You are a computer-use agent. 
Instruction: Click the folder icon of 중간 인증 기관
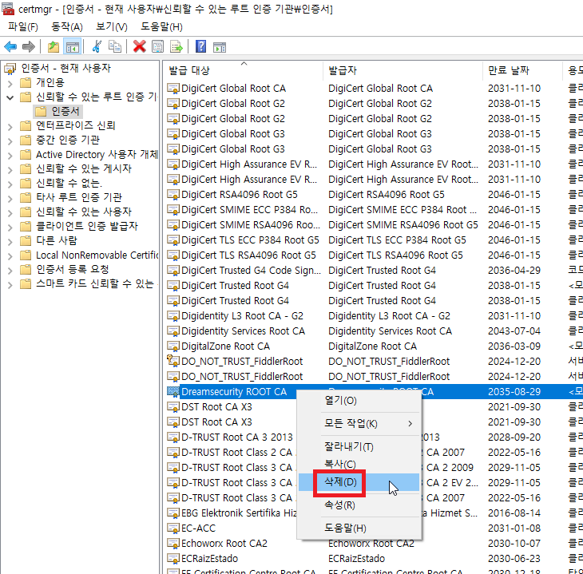[26, 141]
